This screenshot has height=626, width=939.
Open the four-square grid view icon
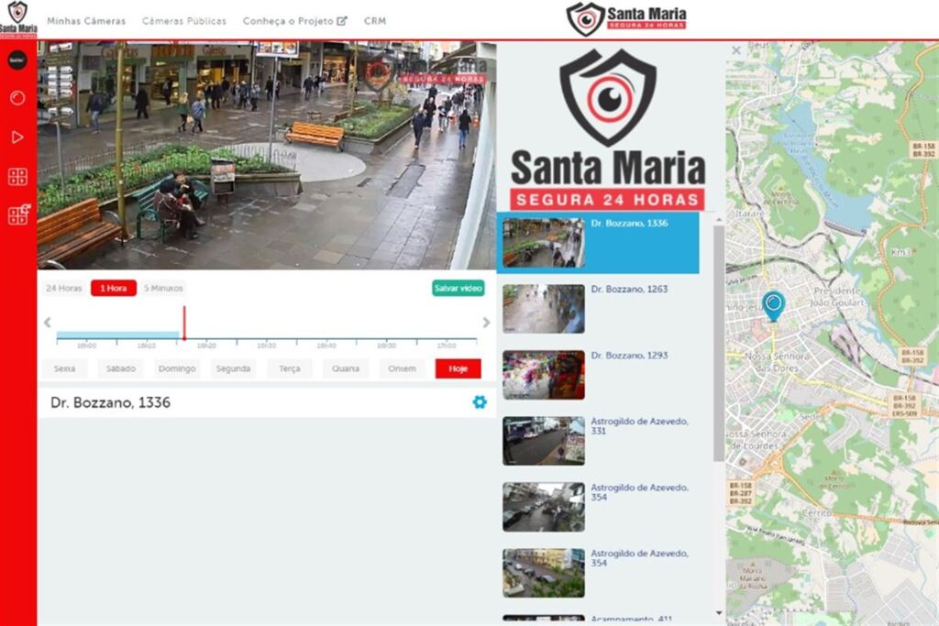click(x=17, y=177)
